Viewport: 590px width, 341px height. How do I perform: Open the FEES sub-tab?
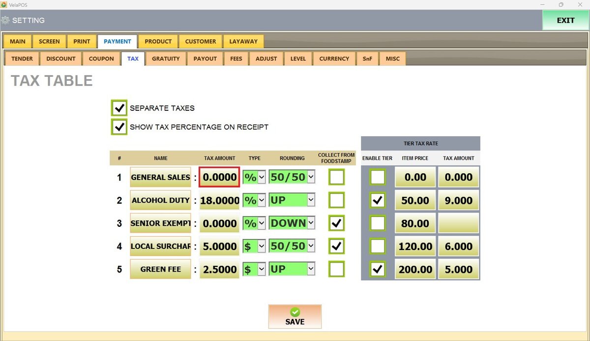(x=236, y=59)
